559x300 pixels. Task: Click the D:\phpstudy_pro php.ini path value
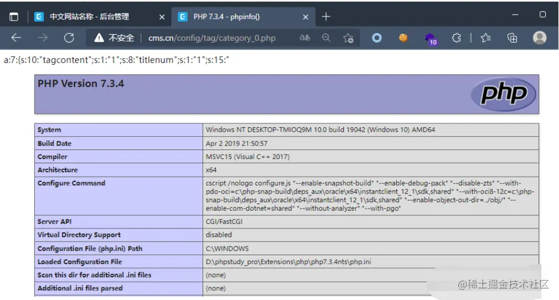point(288,261)
